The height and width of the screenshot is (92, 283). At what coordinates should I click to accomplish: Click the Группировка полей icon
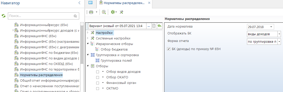(97, 61)
